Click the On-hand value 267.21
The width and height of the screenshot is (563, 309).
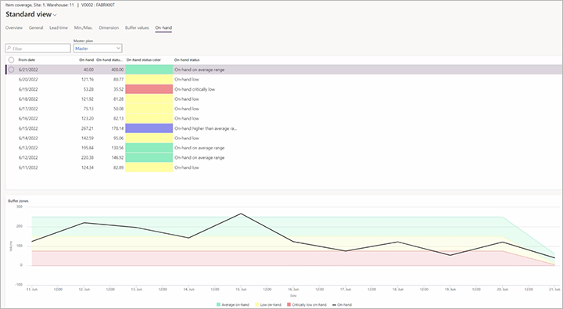tap(88, 128)
